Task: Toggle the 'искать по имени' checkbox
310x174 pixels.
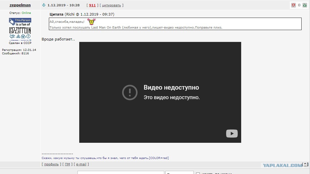Action: point(198,173)
